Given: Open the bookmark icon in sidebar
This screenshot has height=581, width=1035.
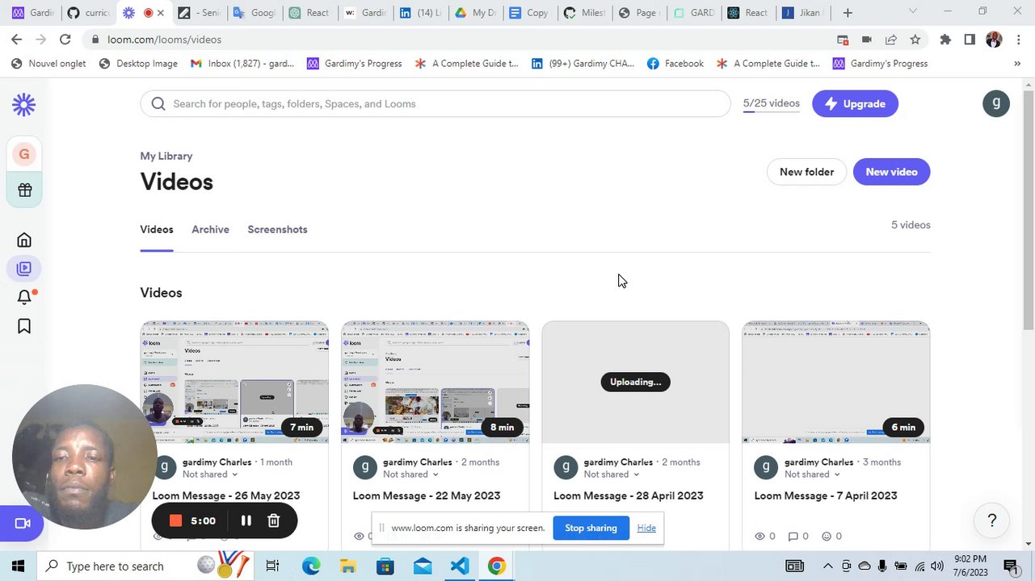Looking at the screenshot, I should tap(24, 326).
